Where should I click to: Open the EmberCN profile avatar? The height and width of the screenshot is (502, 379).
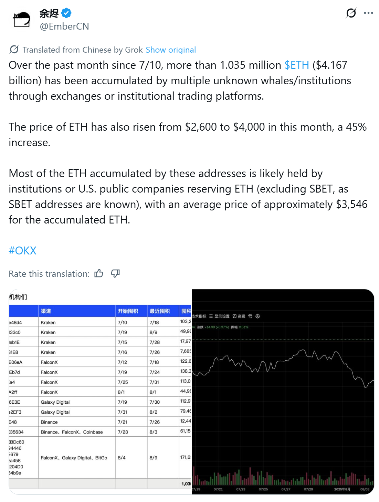(21, 19)
